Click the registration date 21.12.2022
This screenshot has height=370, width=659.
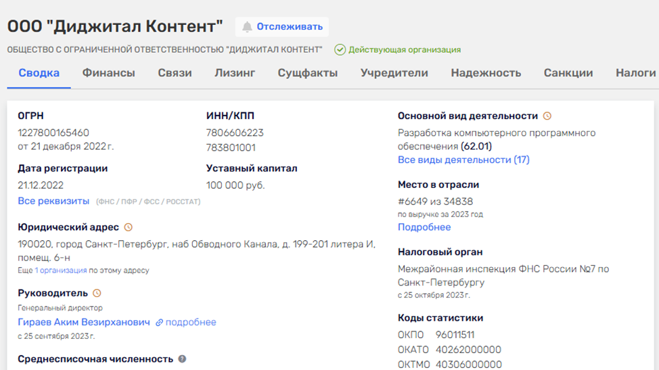click(41, 185)
